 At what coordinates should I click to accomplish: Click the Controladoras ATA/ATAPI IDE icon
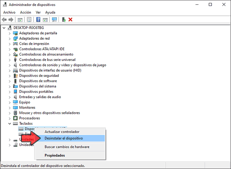15,49
